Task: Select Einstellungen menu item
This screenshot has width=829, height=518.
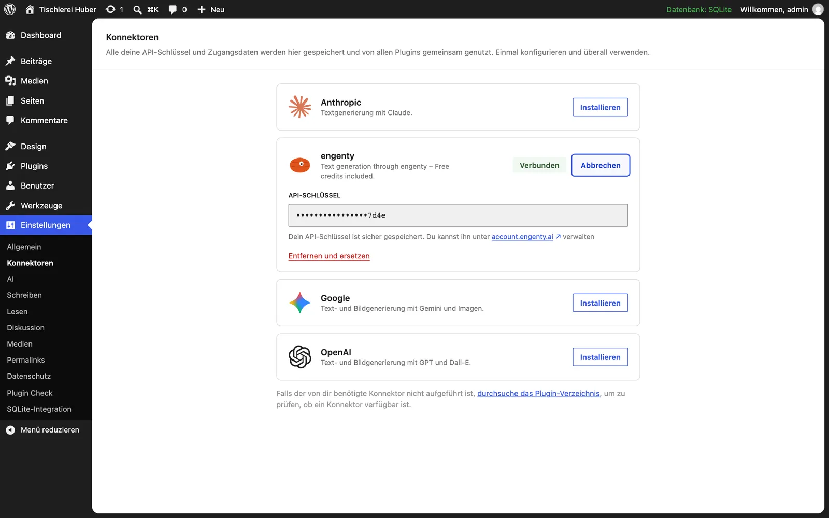Action: click(x=46, y=225)
